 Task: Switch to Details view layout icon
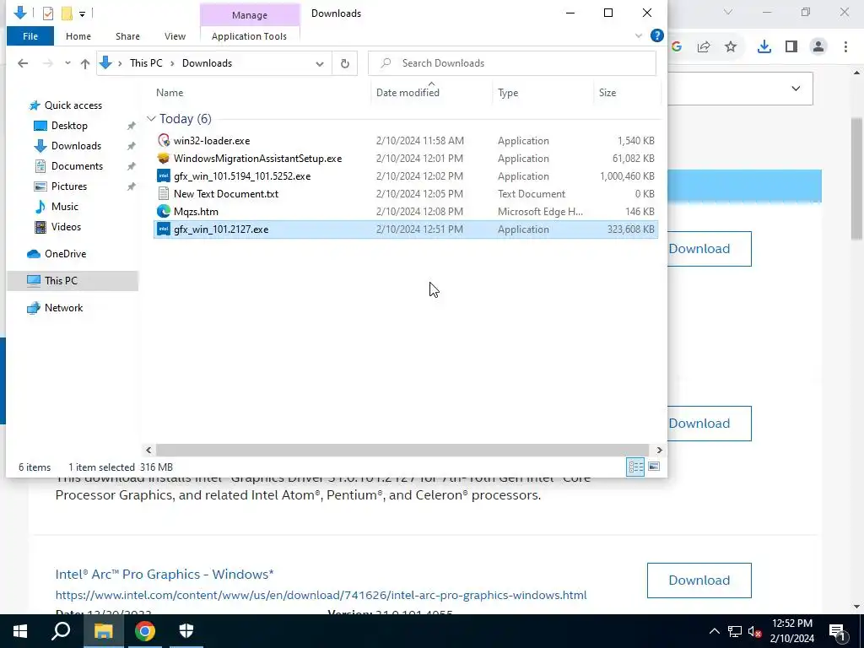point(635,467)
